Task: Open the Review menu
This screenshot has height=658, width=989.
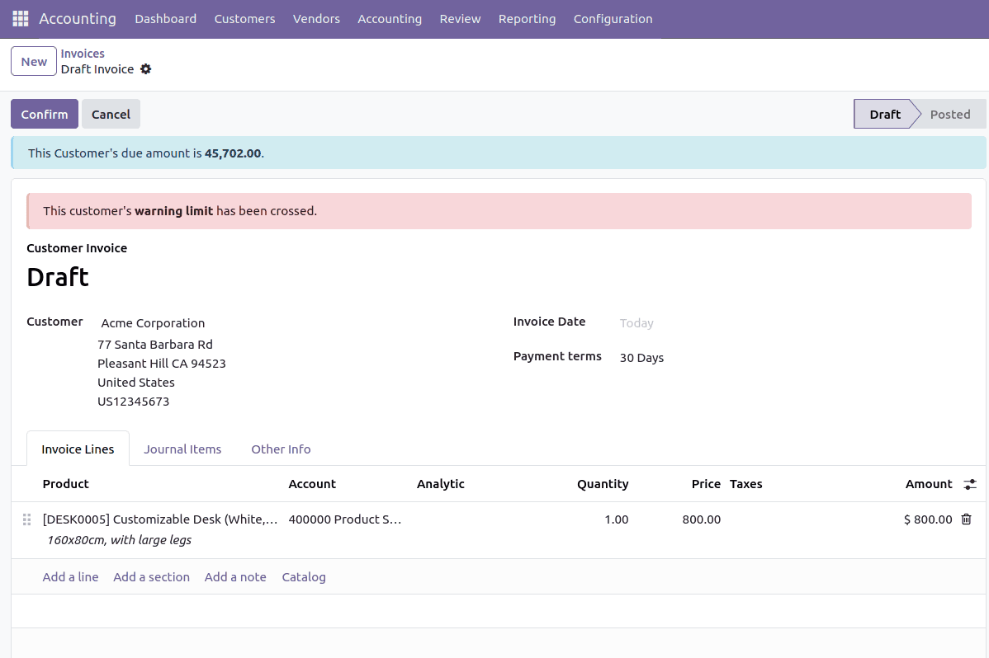Action: coord(461,19)
